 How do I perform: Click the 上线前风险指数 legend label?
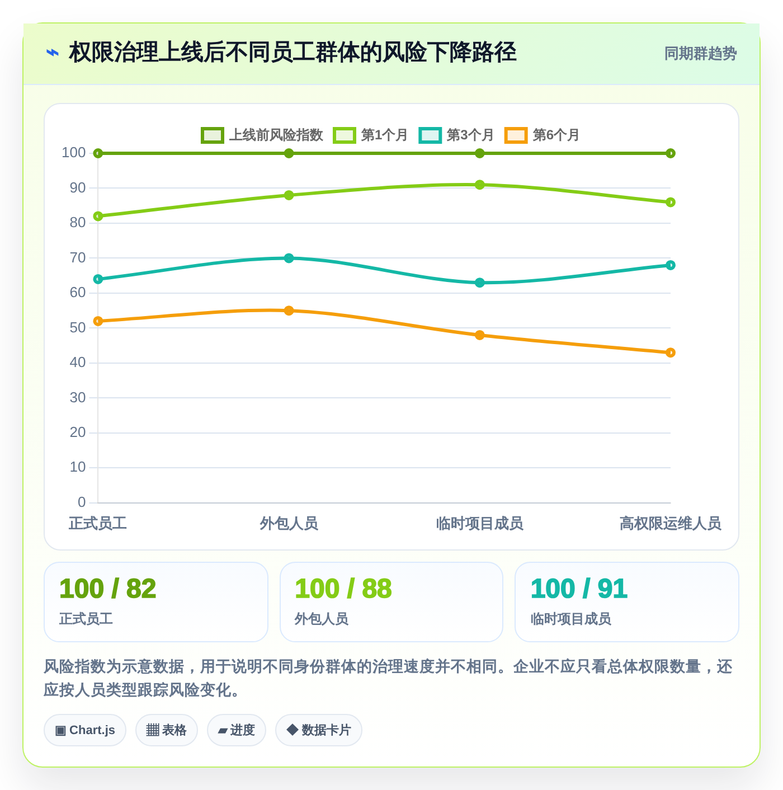(276, 135)
